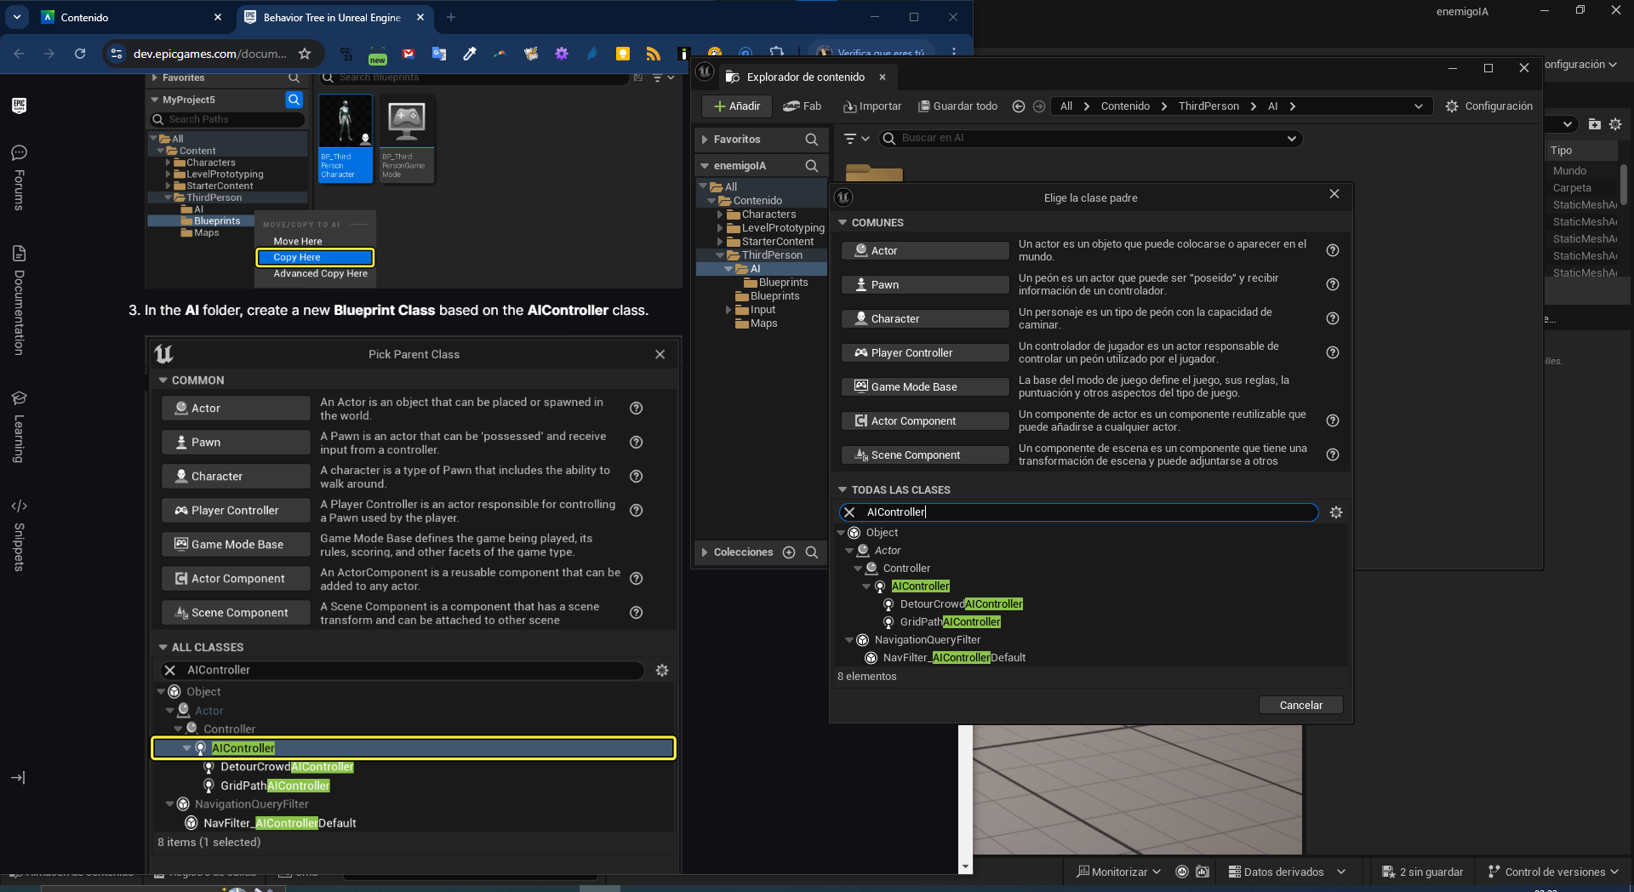1634x892 pixels.
Task: Open a new browser tab
Action: [x=451, y=17]
